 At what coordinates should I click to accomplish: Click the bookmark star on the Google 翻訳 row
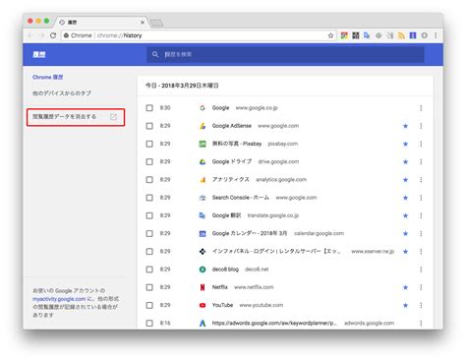pyautogui.click(x=405, y=215)
